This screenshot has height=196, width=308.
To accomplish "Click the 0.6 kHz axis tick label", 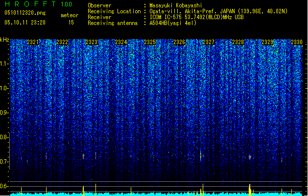I will click(x=4, y=186).
